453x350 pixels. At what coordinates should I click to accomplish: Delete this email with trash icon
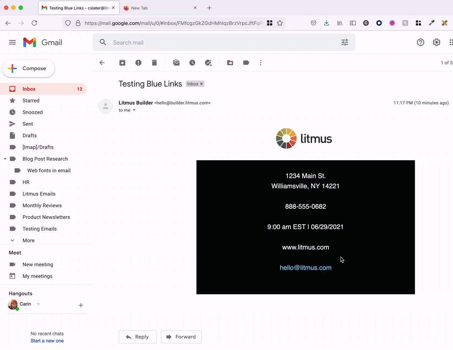pos(154,63)
